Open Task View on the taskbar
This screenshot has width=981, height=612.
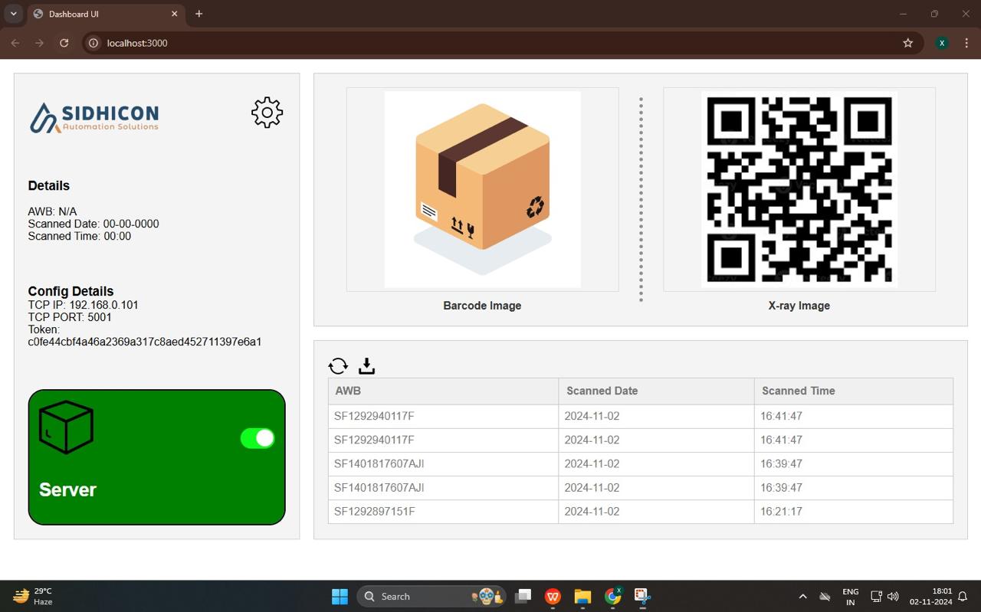tap(523, 596)
